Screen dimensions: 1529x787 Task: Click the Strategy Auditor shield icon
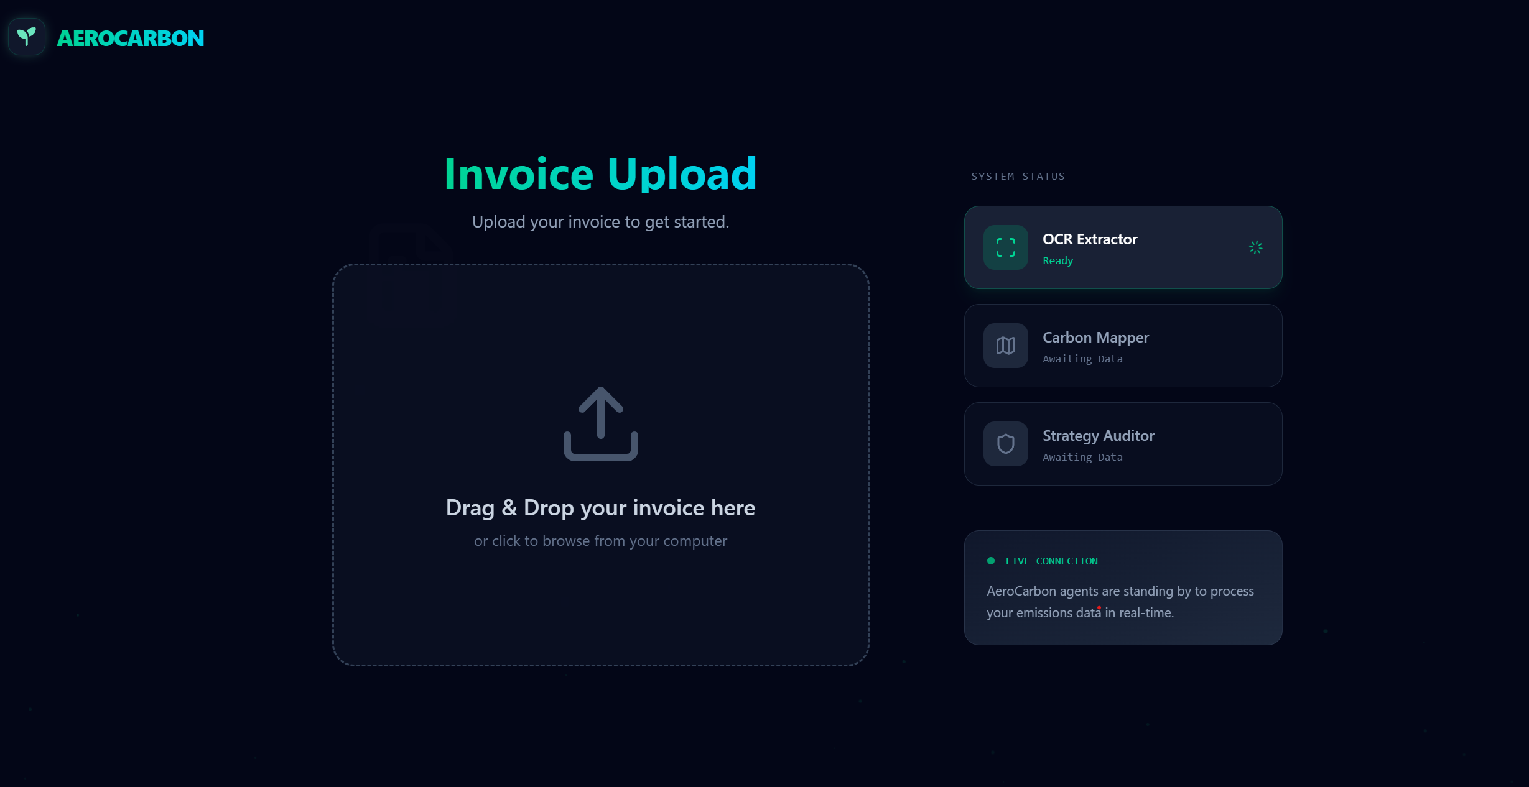[1005, 444]
